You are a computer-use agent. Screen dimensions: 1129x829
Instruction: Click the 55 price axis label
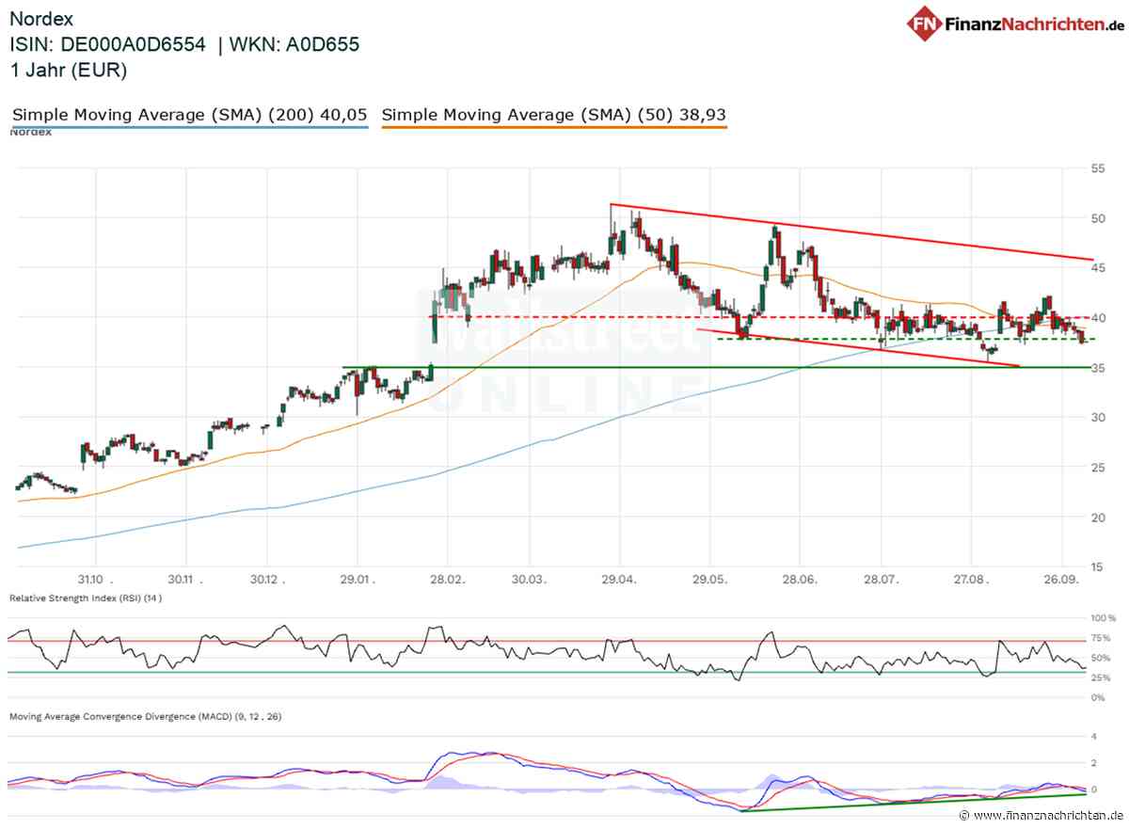click(1097, 167)
